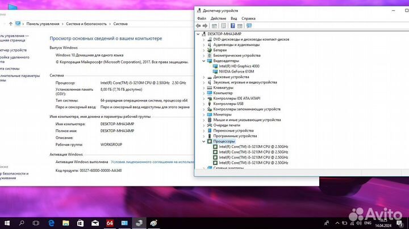Click processor value Intel(R) Core(TM) i5-3210M in System window
The height and width of the screenshot is (229, 409).
click(x=143, y=83)
